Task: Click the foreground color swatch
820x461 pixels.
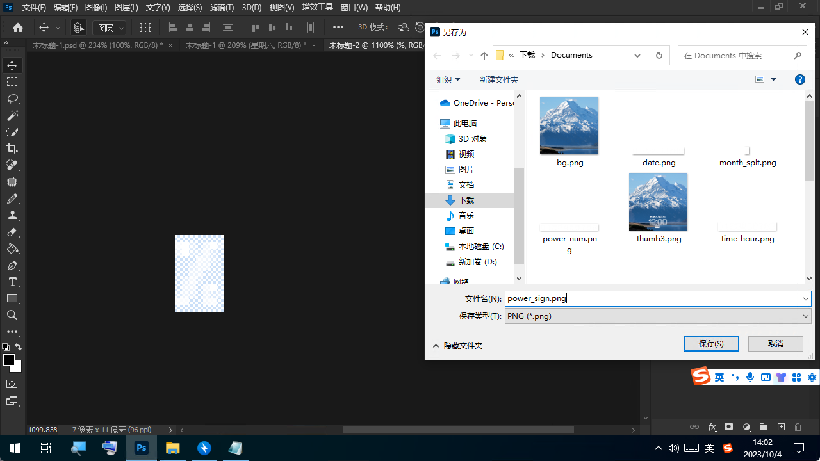Action: 9,360
